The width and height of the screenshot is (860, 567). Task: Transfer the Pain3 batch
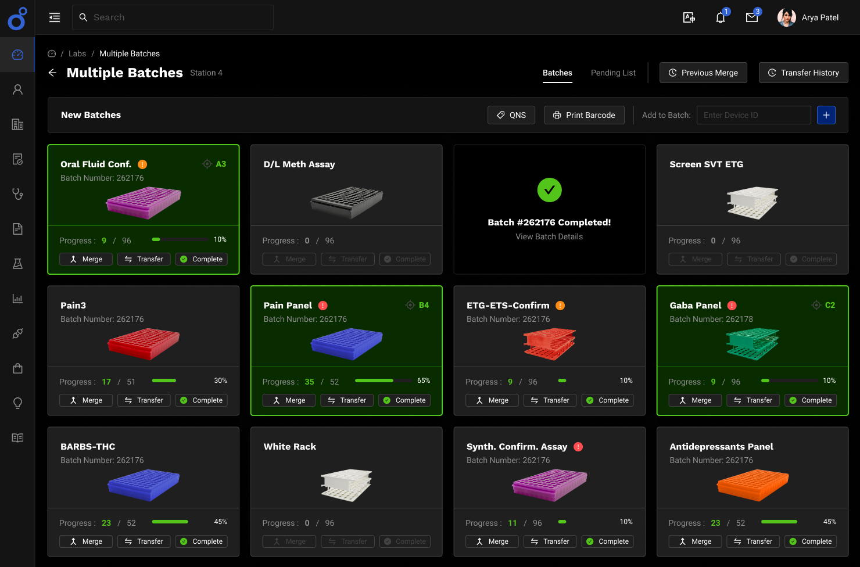144,400
